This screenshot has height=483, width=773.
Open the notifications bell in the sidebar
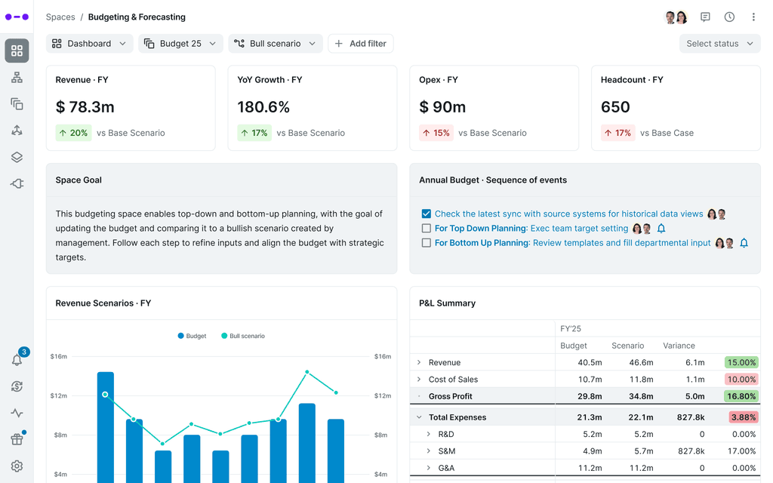coord(17,360)
